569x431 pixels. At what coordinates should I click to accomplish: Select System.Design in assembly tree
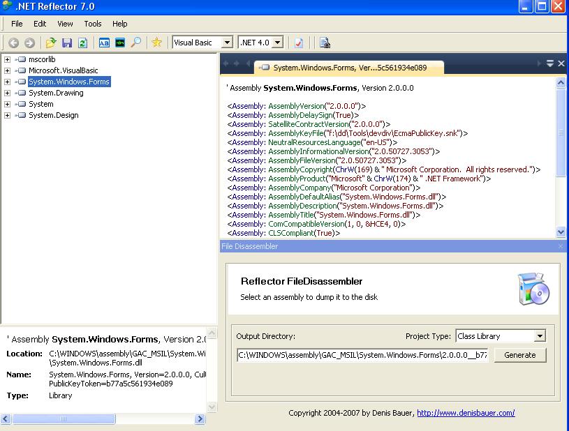(53, 115)
